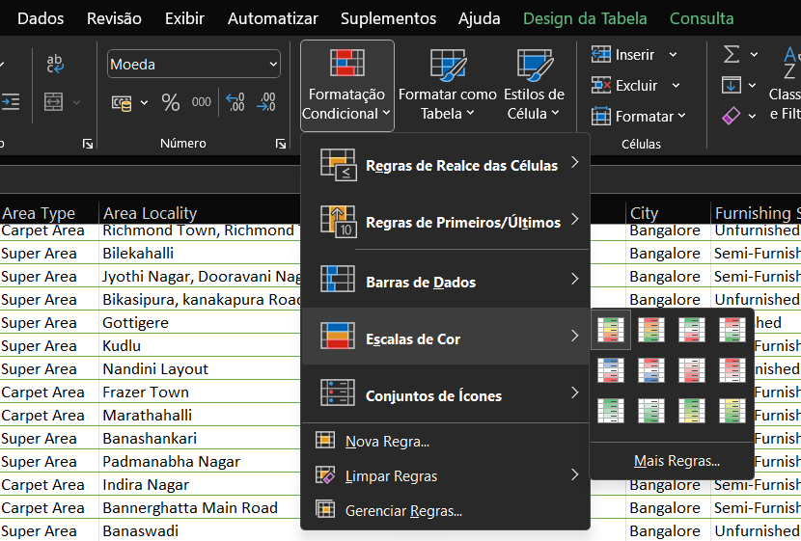Decrease decimal places
This screenshot has width=801, height=541.
[266, 102]
